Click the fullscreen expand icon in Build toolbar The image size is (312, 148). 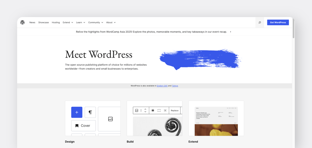(159, 110)
